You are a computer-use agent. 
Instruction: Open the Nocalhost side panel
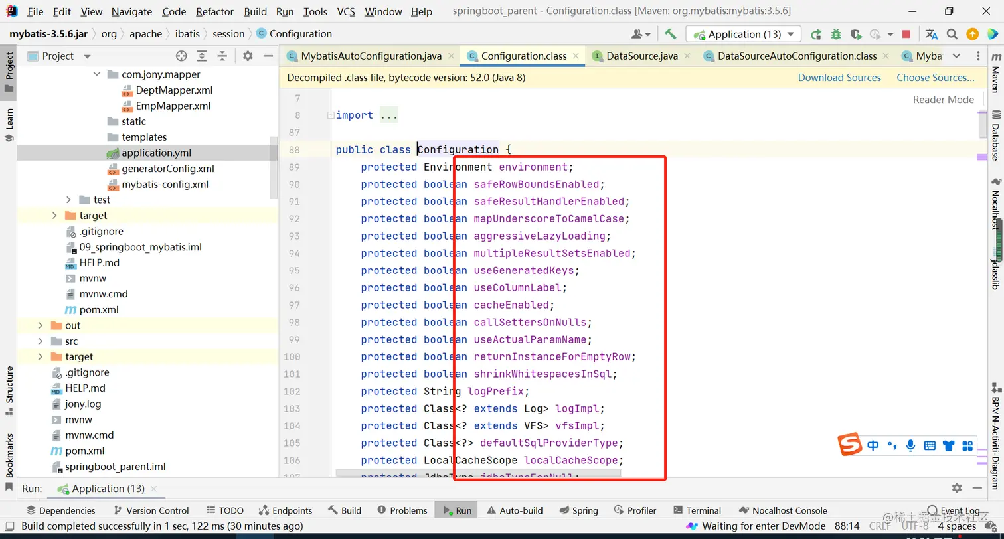(x=995, y=204)
